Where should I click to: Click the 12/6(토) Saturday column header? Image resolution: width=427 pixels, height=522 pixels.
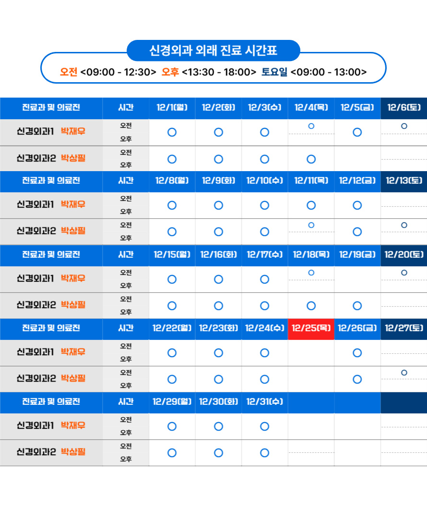click(x=403, y=108)
